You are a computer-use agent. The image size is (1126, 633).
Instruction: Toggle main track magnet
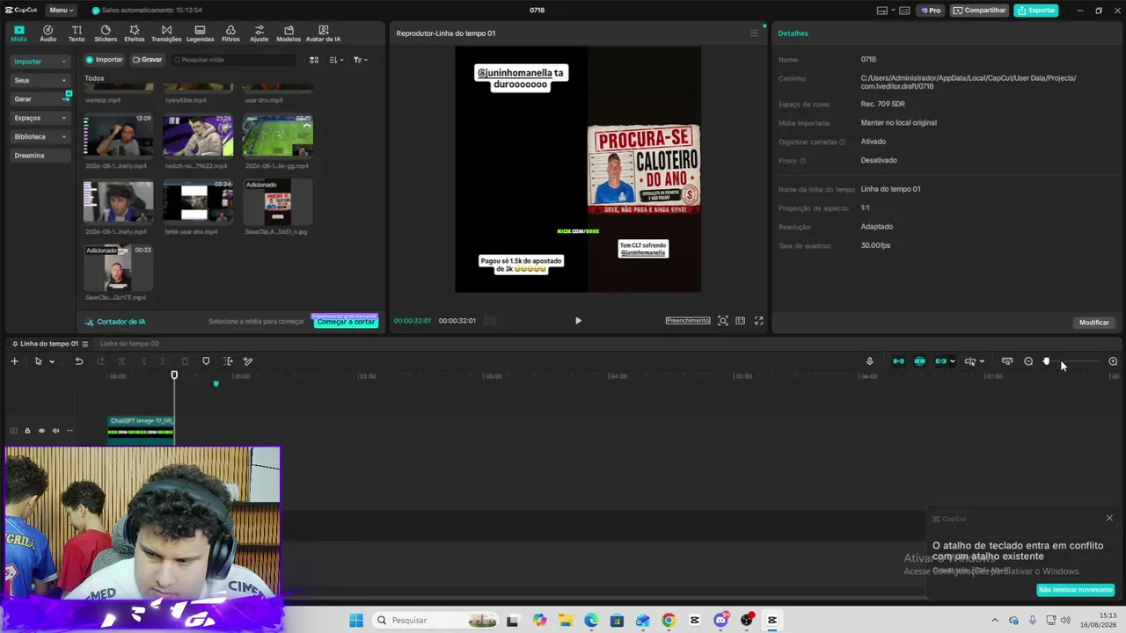[x=898, y=361]
